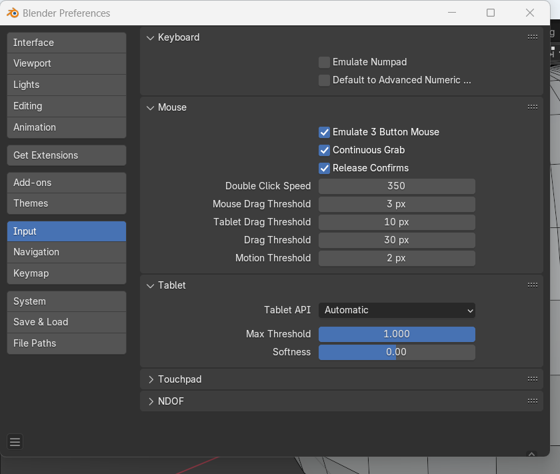Open File Paths preferences
The image size is (560, 474).
tap(67, 343)
